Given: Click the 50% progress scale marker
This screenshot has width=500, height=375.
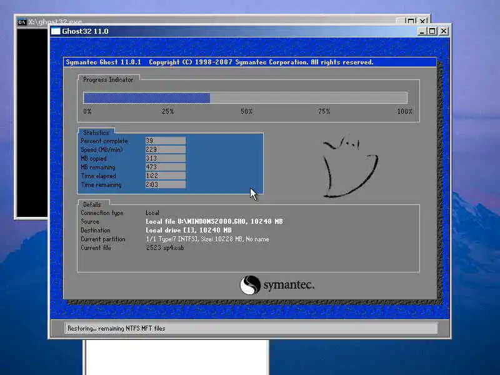Looking at the screenshot, I should pos(246,111).
